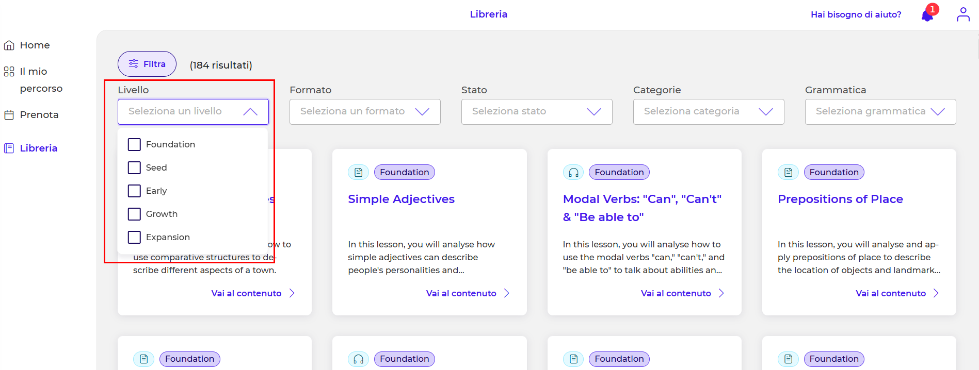
Task: Expand the Formato dropdown
Action: pyautogui.click(x=364, y=112)
